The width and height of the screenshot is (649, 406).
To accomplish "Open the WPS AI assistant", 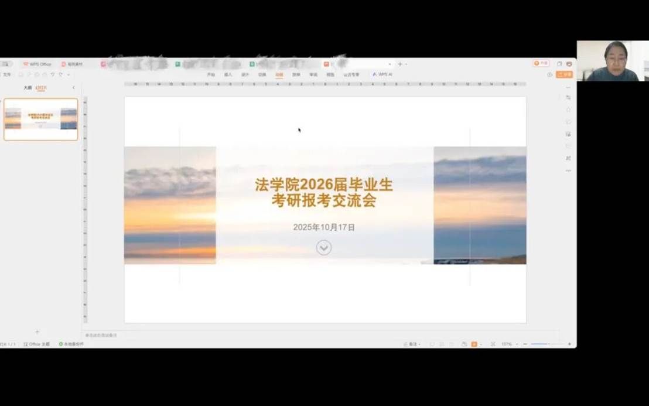I will click(x=382, y=74).
